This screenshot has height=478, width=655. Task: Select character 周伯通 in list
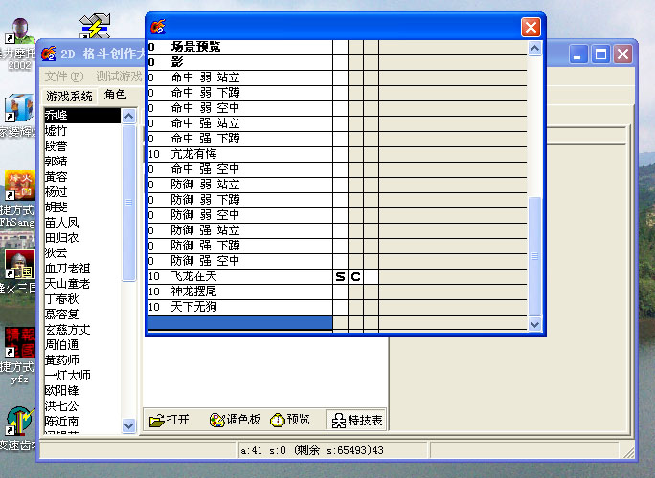pos(82,345)
